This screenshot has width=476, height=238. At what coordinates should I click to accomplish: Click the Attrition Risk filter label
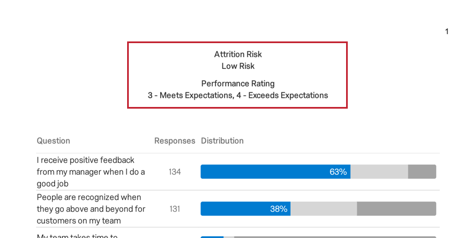pos(237,54)
